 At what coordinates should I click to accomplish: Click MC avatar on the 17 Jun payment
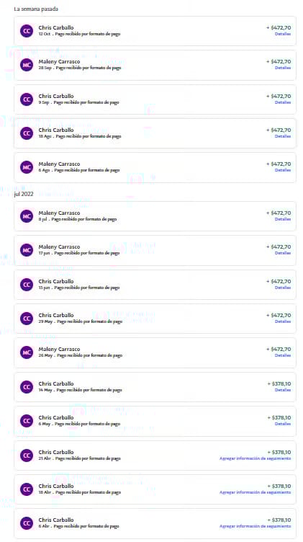tap(27, 250)
